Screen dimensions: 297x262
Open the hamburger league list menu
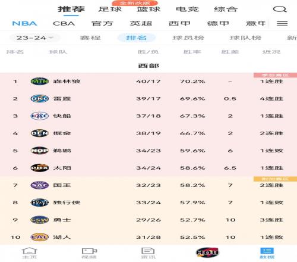point(282,24)
